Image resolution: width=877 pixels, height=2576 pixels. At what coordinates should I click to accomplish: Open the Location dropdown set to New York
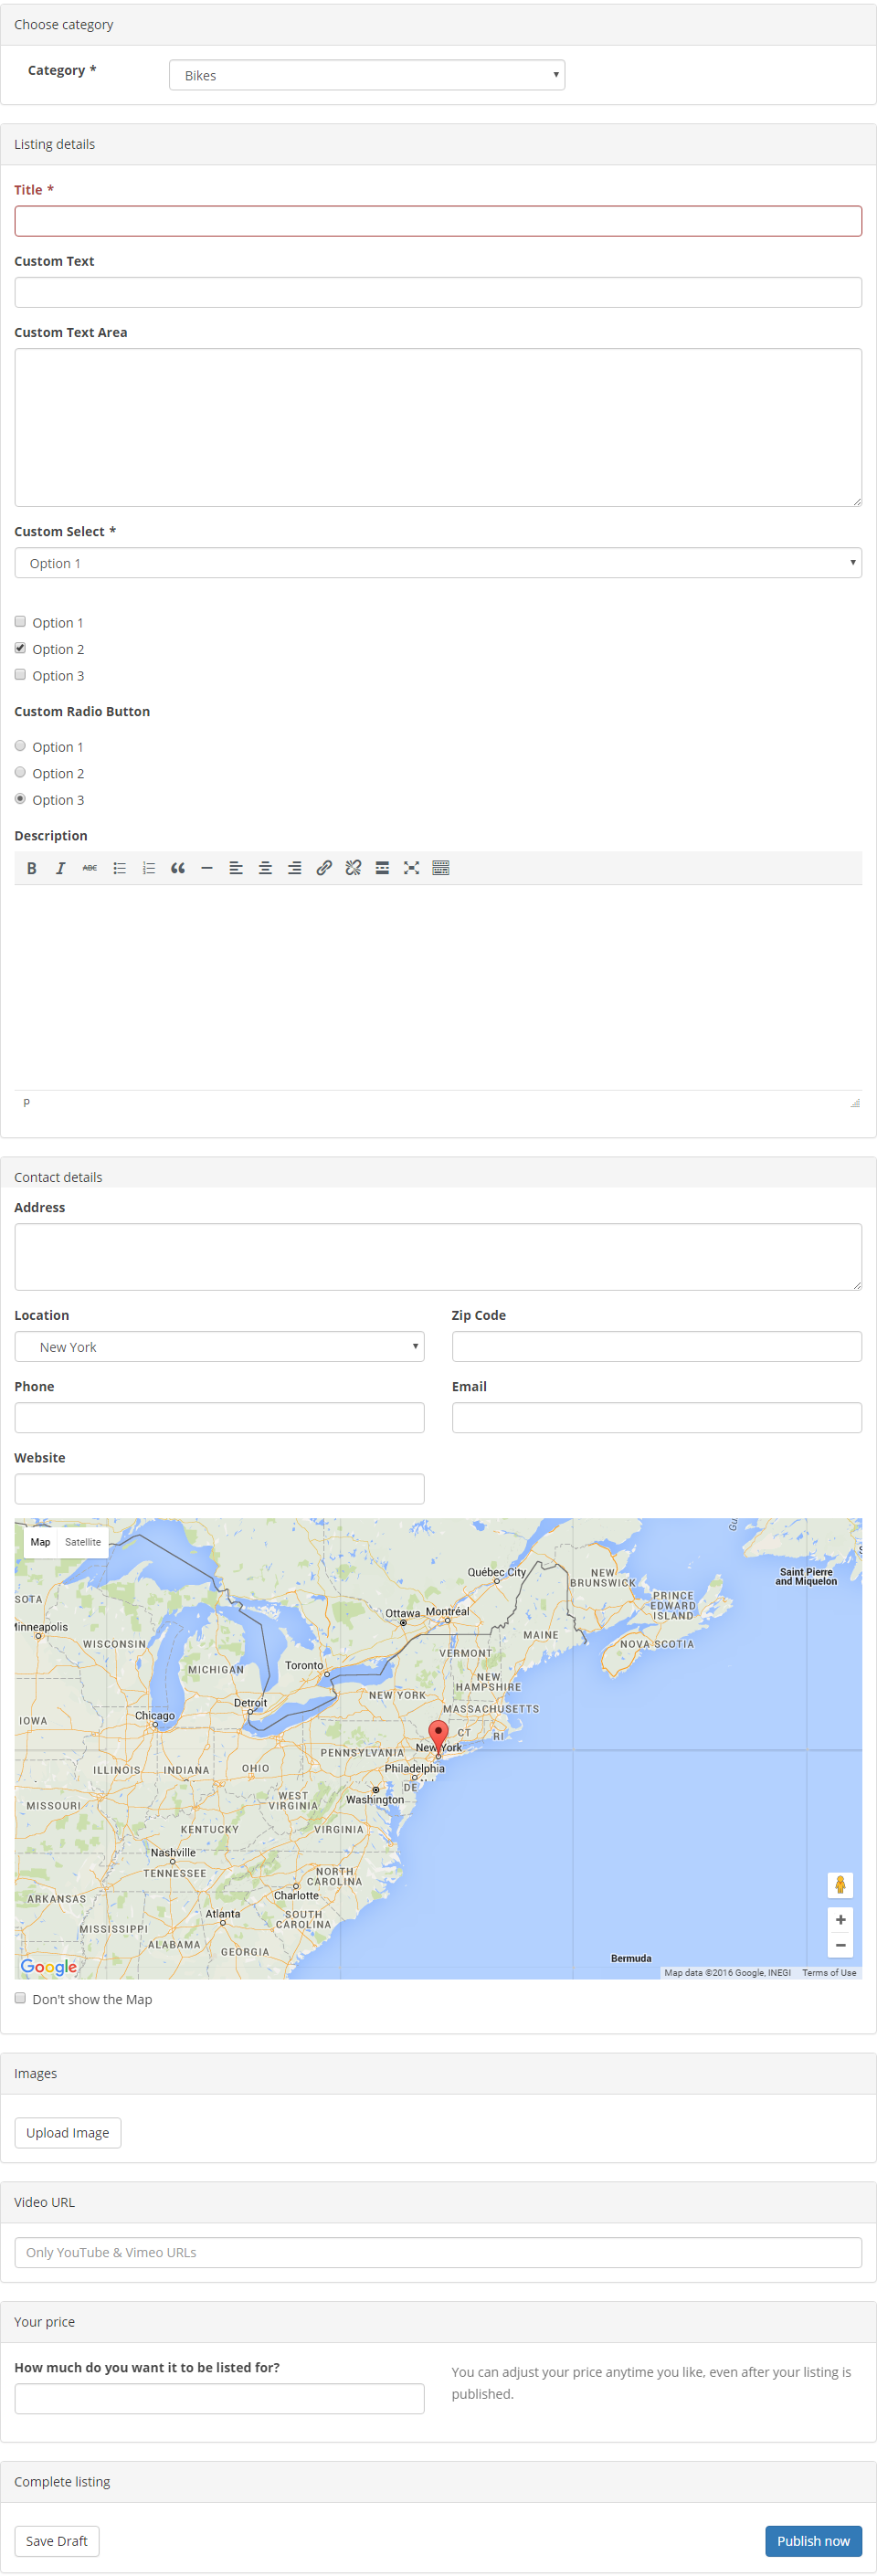click(219, 1347)
